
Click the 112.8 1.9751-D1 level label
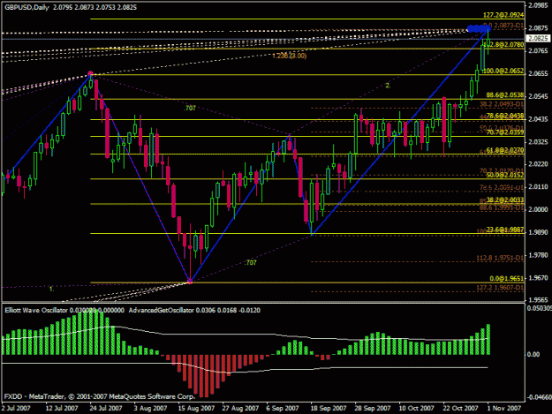point(500,258)
